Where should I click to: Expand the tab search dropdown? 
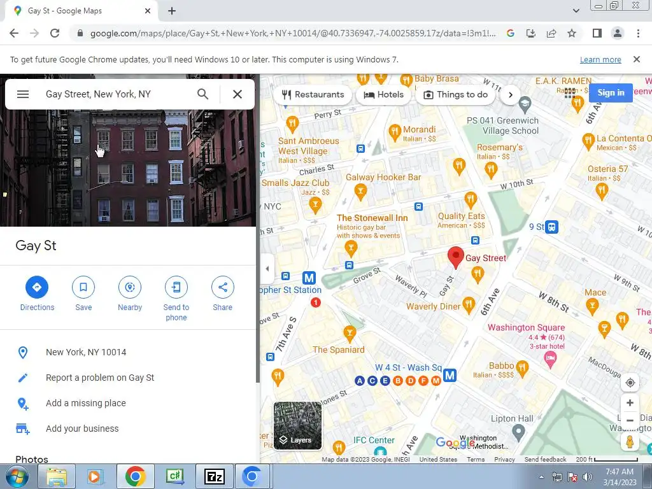[576, 11]
